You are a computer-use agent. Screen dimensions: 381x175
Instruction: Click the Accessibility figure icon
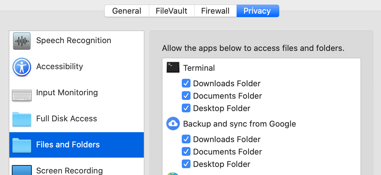(22, 67)
